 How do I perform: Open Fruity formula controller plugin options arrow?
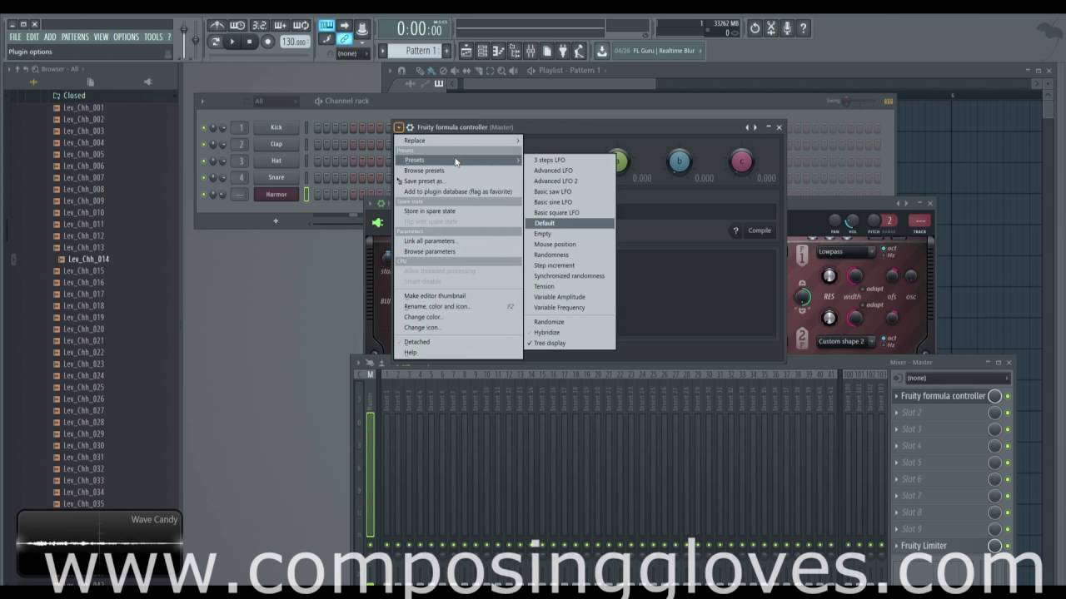point(399,127)
